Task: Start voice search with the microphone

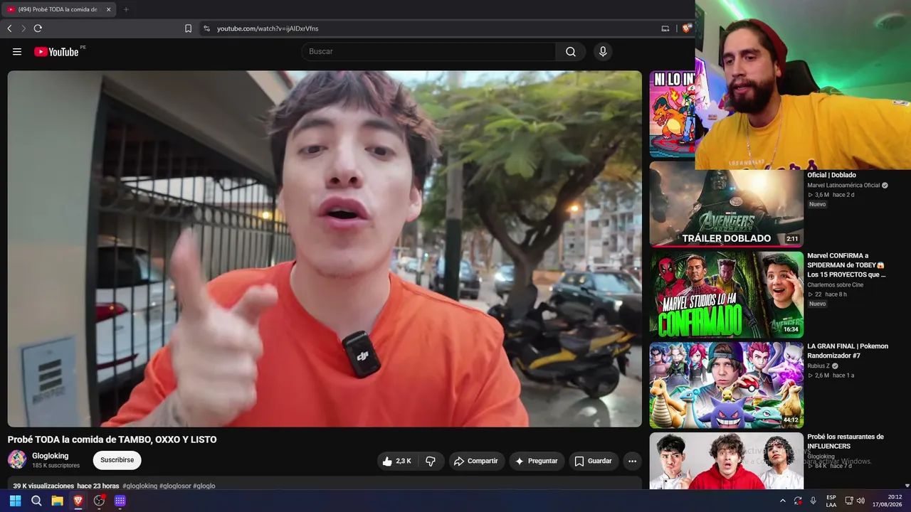Action: (603, 51)
